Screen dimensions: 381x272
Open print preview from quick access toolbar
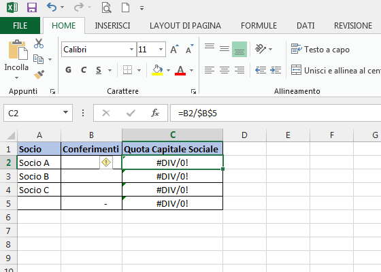pos(106,7)
